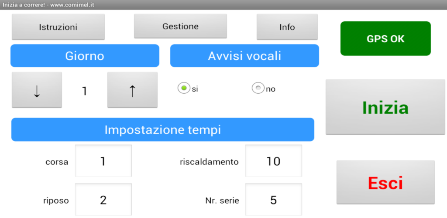447x218 pixels.
Task: Click the green GPS OK indicator
Action: [385, 39]
